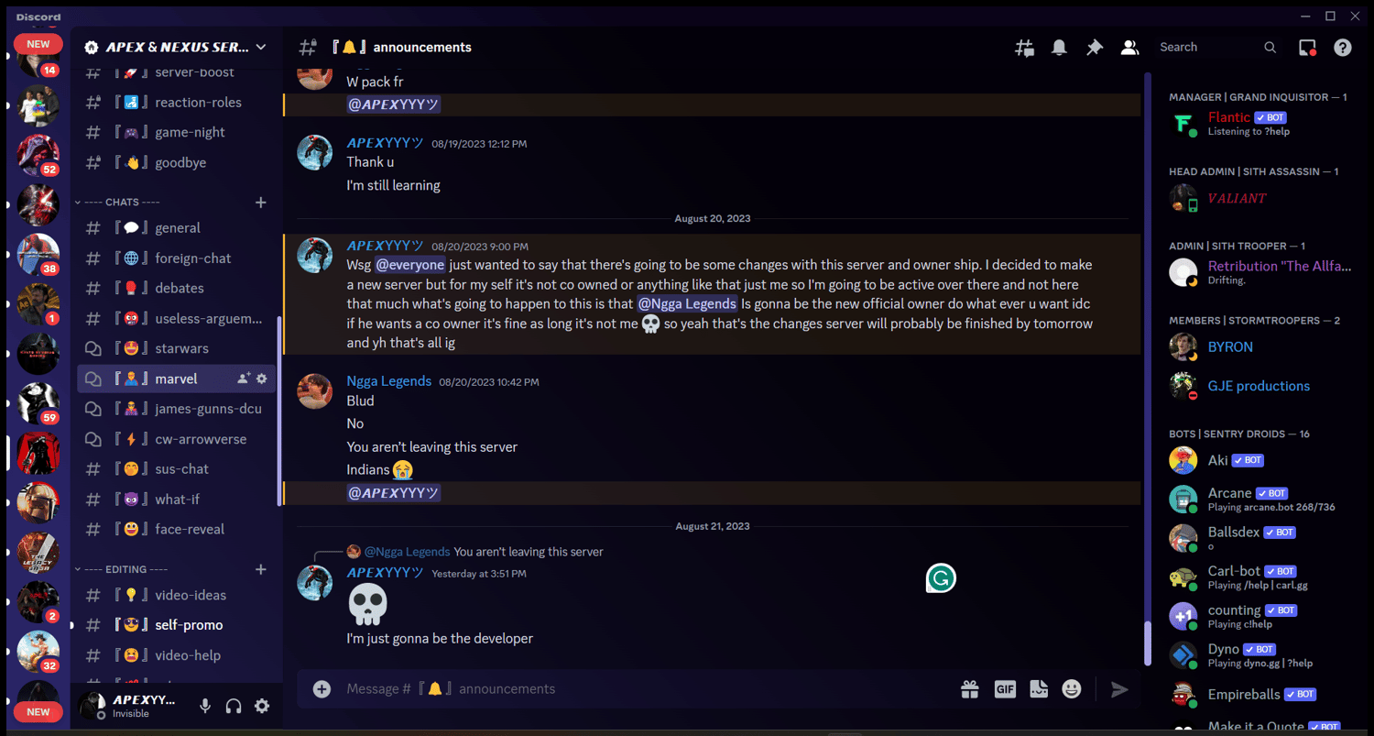Open the Help question mark icon
1374x736 pixels.
point(1343,48)
